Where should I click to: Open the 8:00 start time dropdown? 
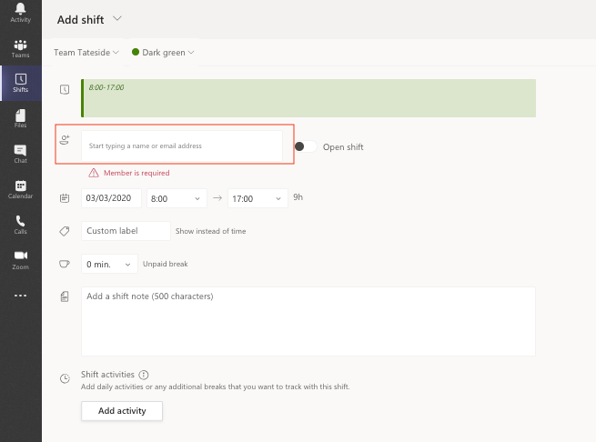(x=177, y=198)
